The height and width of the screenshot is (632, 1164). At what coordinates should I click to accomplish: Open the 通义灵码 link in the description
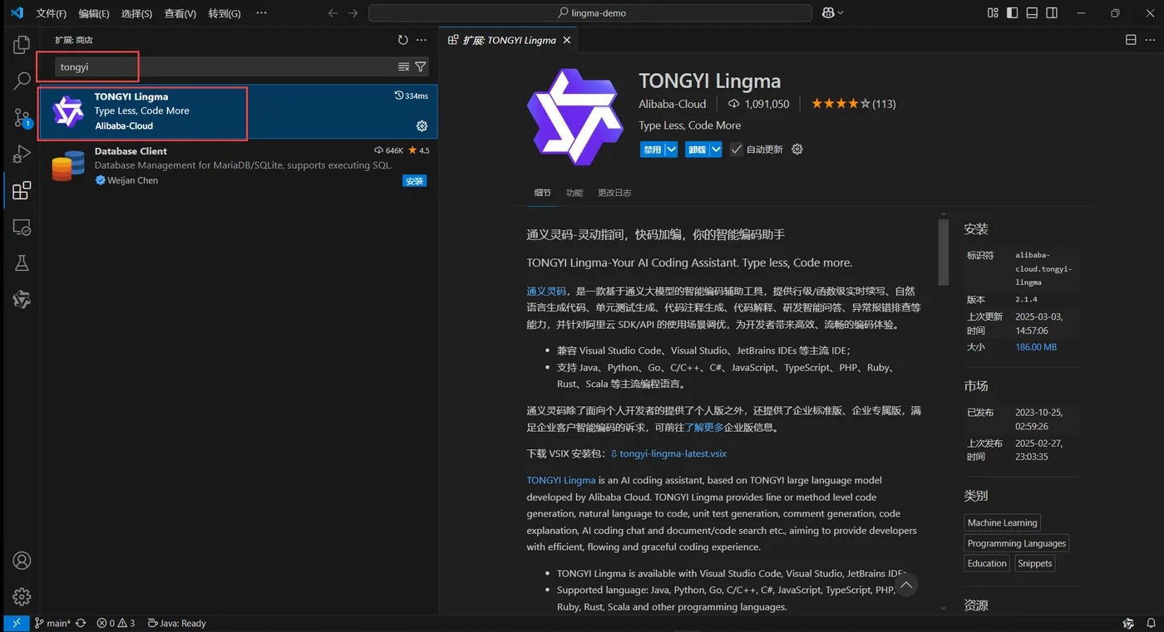pos(546,291)
